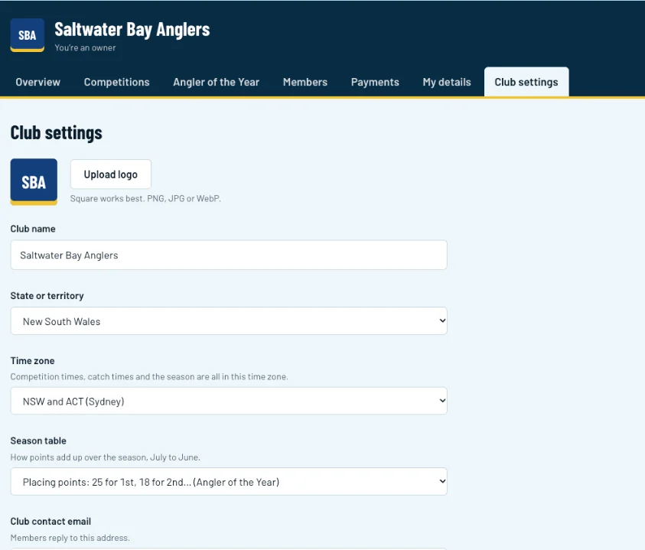Click the Saltwater Bay Anglers header title
This screenshot has height=550, width=645.
pos(132,30)
